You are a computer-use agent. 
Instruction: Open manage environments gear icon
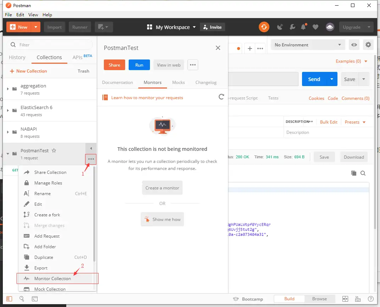368,45
